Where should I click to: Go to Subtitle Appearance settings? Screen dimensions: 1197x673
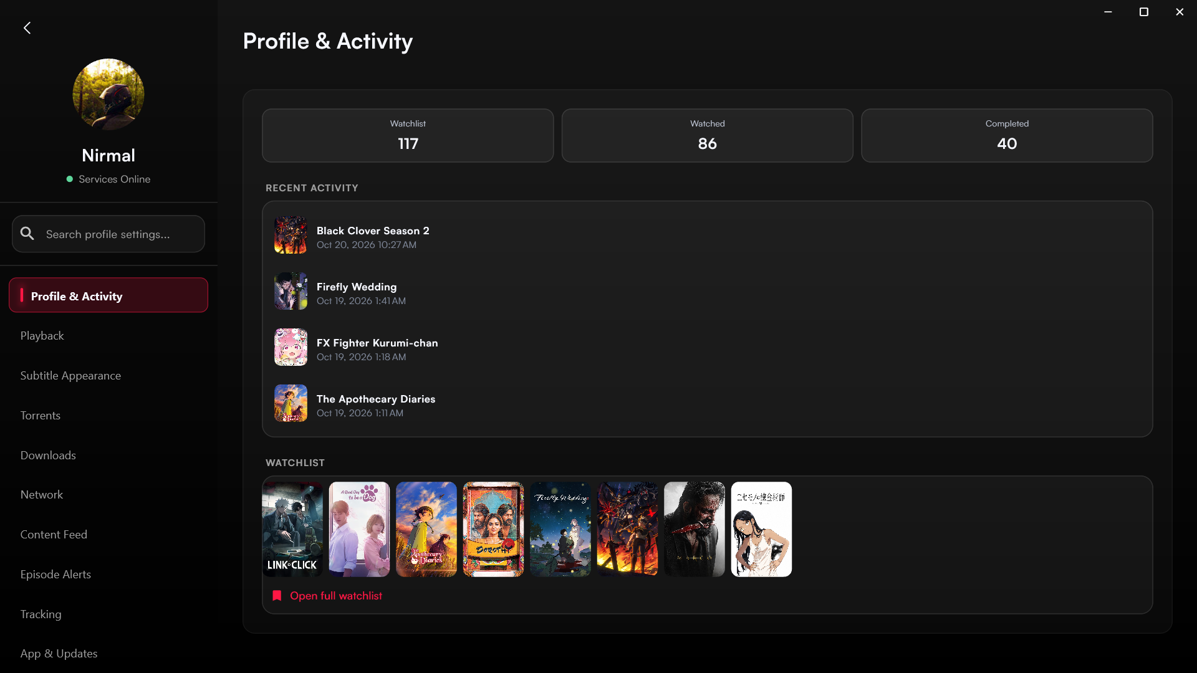point(70,376)
